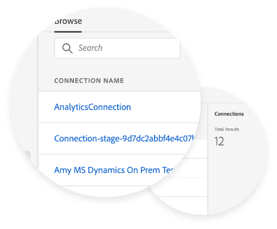The width and height of the screenshot is (277, 229).
Task: Open the Connection-stage-9d7dc2abbf4e4c07 connection
Action: (x=124, y=138)
